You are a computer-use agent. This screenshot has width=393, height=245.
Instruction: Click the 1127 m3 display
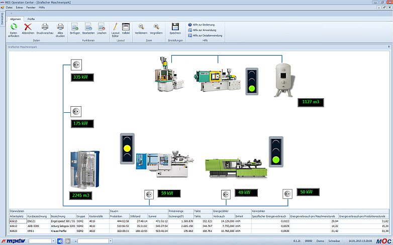[311, 102]
